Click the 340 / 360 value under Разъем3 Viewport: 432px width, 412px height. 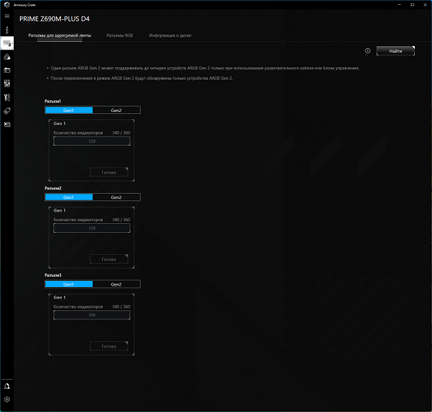[x=121, y=306]
